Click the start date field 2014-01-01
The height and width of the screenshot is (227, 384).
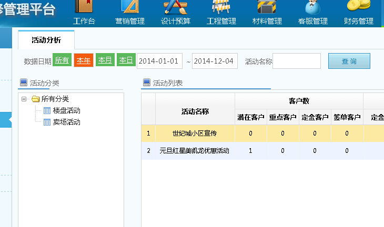[x=160, y=61]
